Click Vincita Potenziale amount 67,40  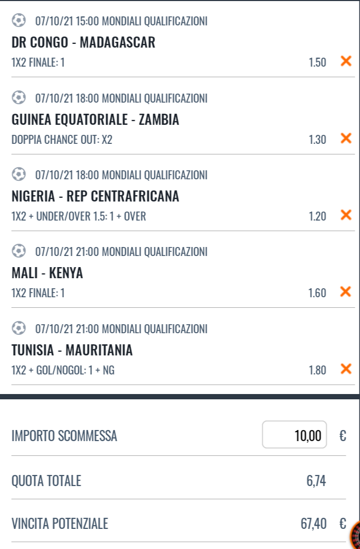tap(313, 524)
